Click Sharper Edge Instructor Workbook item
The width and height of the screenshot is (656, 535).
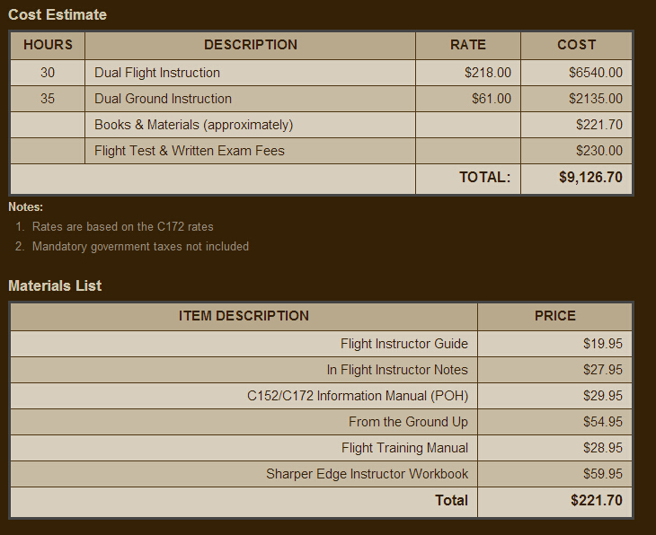click(367, 474)
